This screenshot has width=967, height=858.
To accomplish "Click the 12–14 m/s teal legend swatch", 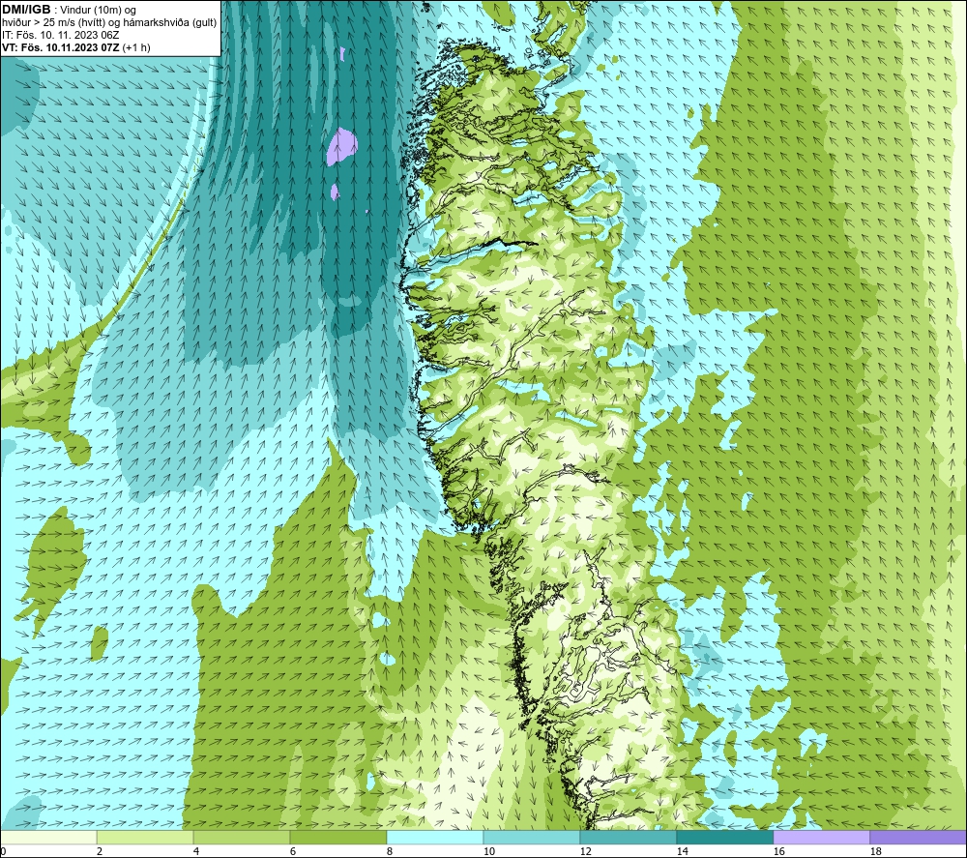I will click(628, 837).
